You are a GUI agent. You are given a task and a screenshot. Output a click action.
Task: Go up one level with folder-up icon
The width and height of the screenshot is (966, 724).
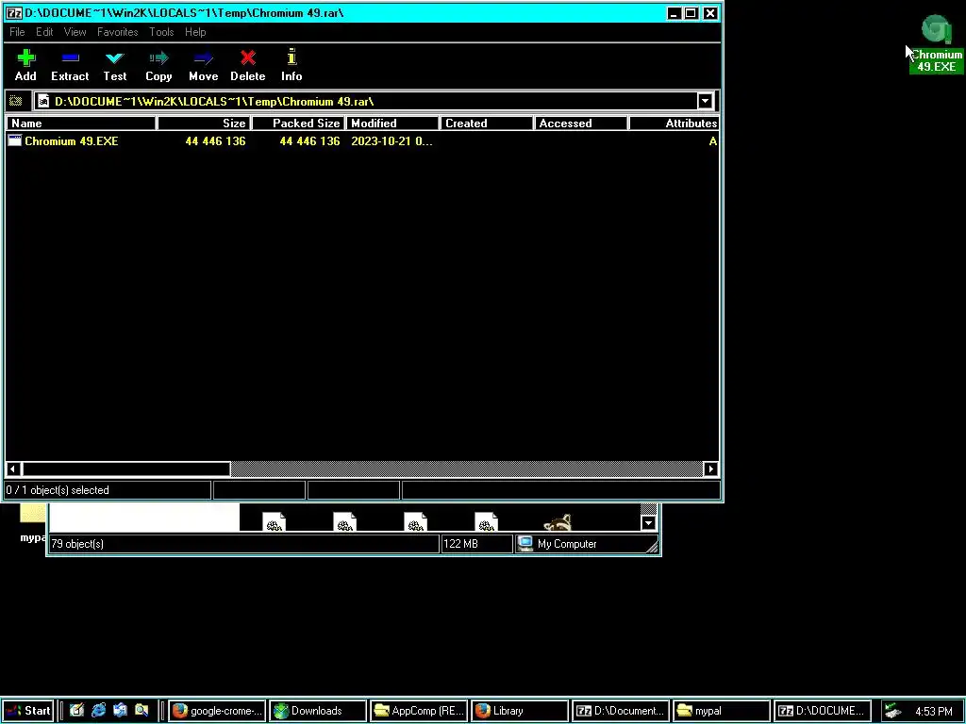coord(16,101)
